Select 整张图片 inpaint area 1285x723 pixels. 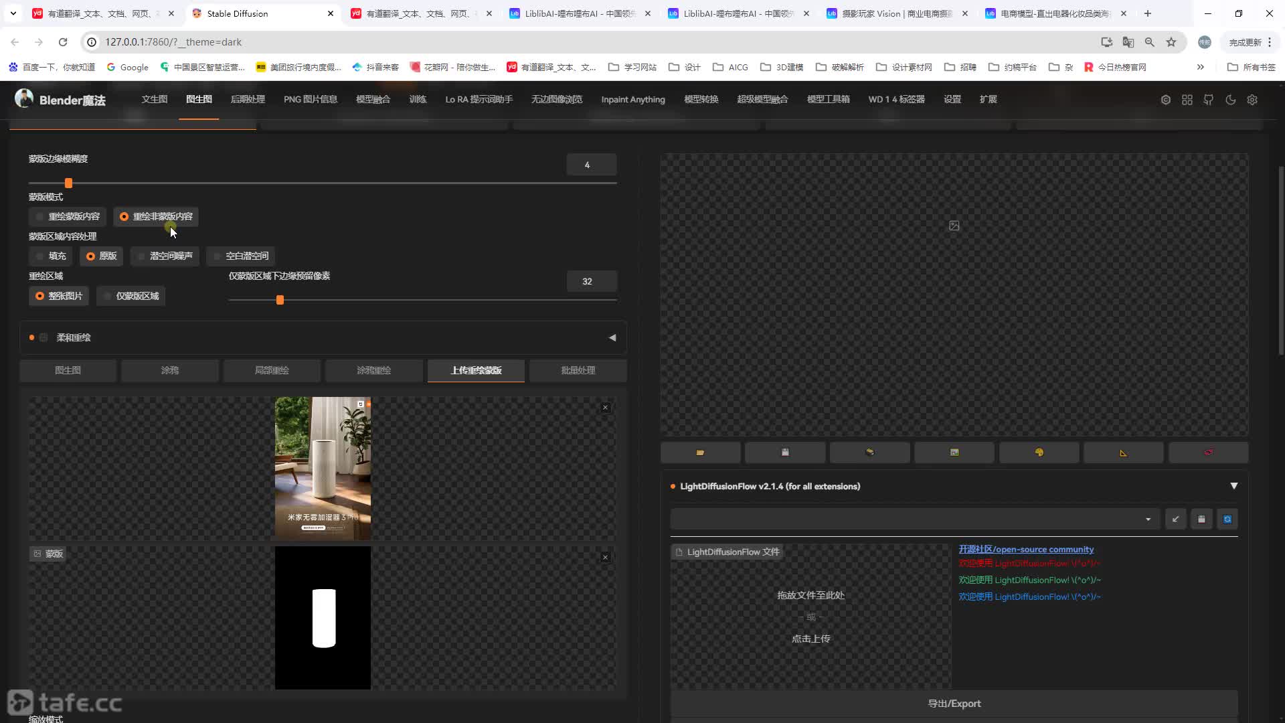(x=59, y=296)
